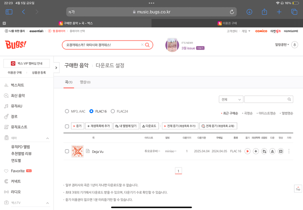Click the search magnifier in top search box
Screen dimensions: 303x210
click(x=147, y=45)
